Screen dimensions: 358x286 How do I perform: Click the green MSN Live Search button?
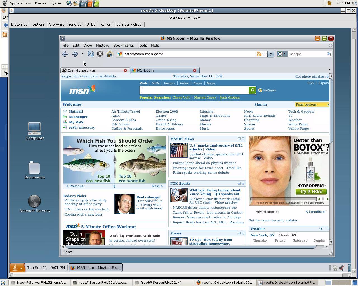[x=252, y=90]
